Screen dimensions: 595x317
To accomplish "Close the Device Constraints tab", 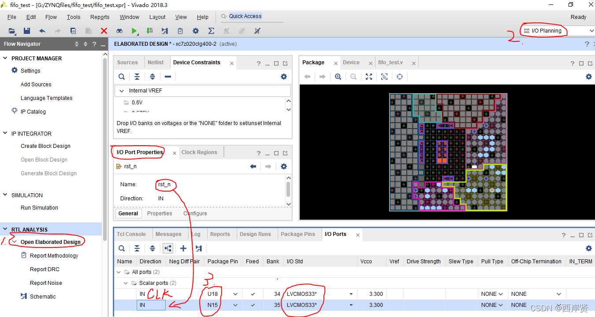I will click(232, 63).
